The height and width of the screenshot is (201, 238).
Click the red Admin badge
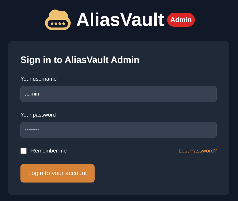[x=181, y=20]
